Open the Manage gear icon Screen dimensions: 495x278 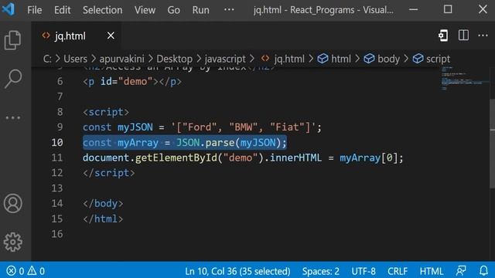[x=13, y=242]
